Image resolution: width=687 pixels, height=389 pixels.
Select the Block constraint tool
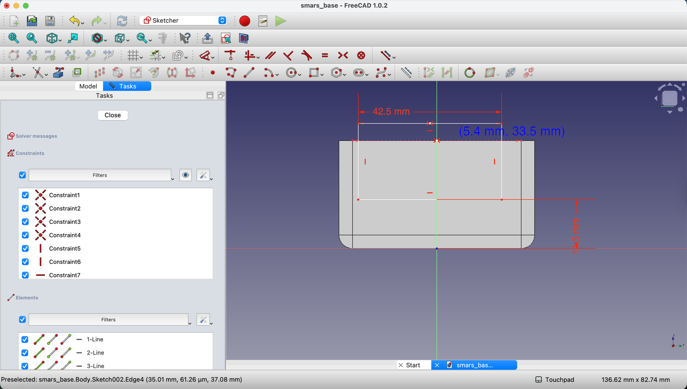(x=361, y=55)
